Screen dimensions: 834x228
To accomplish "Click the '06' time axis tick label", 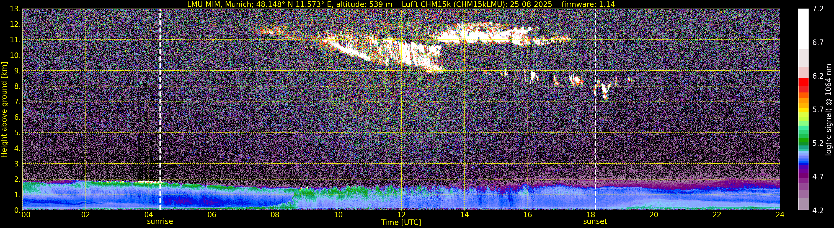I will pos(212,215).
